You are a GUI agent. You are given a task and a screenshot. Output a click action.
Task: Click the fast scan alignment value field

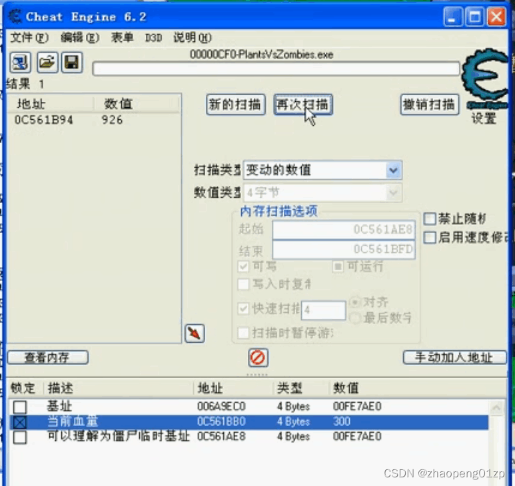click(324, 310)
